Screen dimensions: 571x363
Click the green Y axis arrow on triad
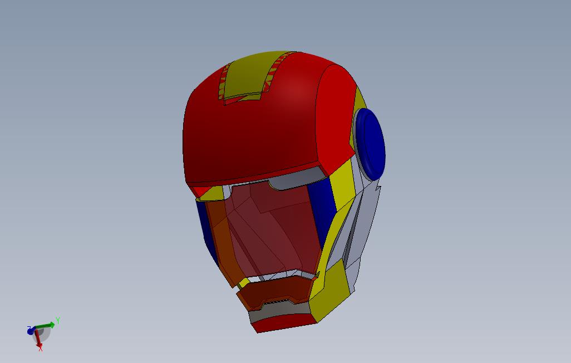tap(46, 326)
